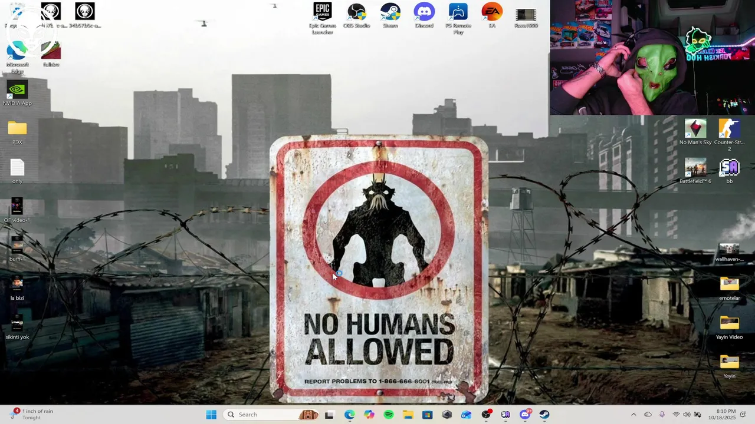Open the Wi-Fi network tray icon

[676, 415]
